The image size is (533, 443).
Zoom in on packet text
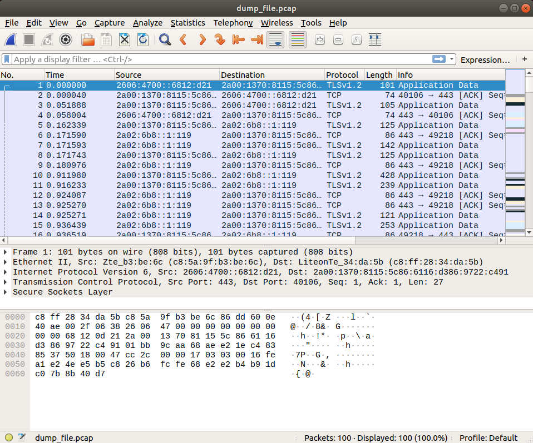[319, 40]
